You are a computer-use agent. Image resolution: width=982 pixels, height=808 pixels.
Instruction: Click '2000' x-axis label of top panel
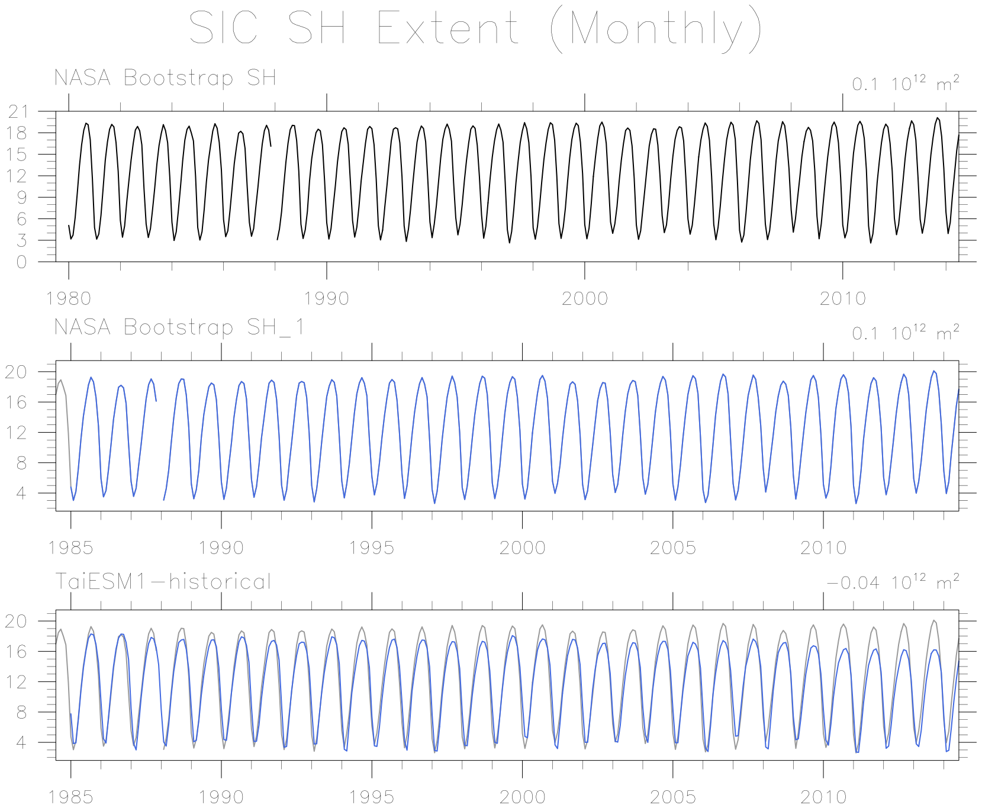pos(585,298)
